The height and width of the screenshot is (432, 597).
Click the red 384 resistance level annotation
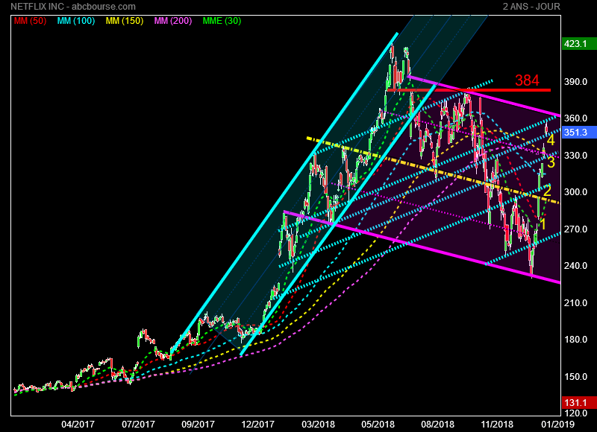coord(528,80)
